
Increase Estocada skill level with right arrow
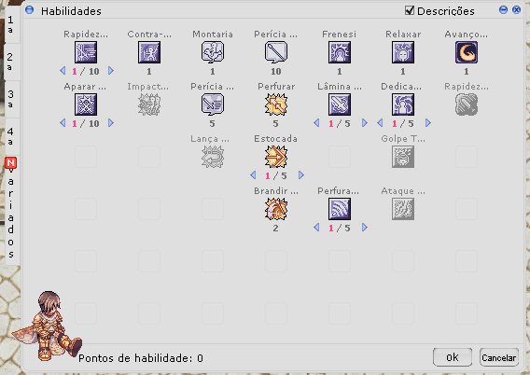[x=300, y=175]
